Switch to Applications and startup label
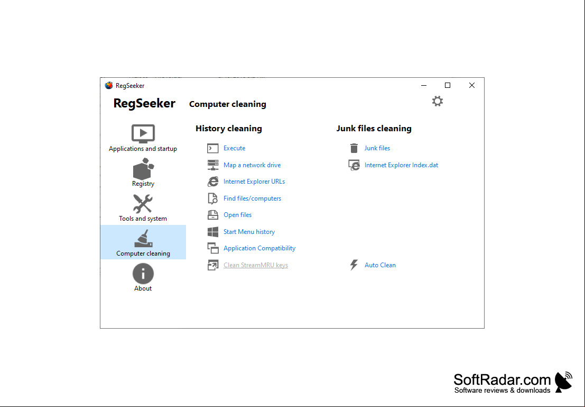The image size is (585, 407). (x=143, y=149)
